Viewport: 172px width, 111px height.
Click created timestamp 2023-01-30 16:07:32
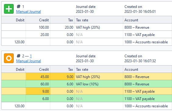click(x=140, y=61)
